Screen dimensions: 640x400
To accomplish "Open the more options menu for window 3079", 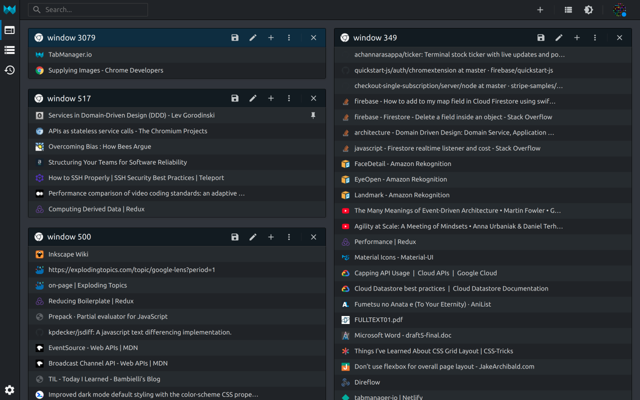I will pyautogui.click(x=289, y=37).
